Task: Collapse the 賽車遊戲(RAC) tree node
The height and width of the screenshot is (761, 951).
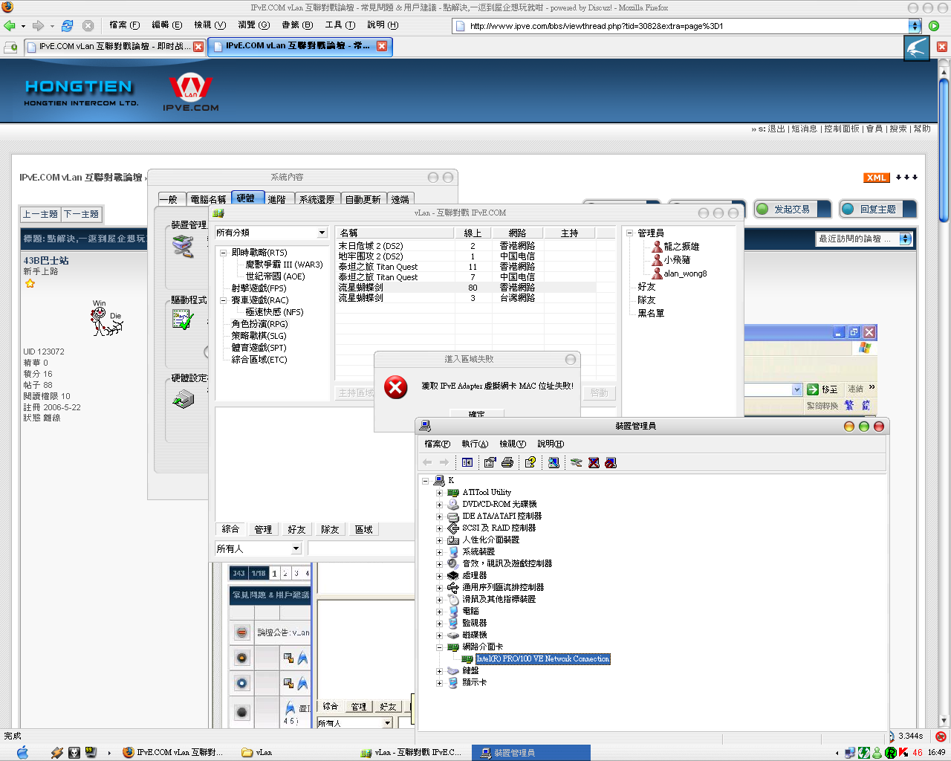Action: (224, 300)
